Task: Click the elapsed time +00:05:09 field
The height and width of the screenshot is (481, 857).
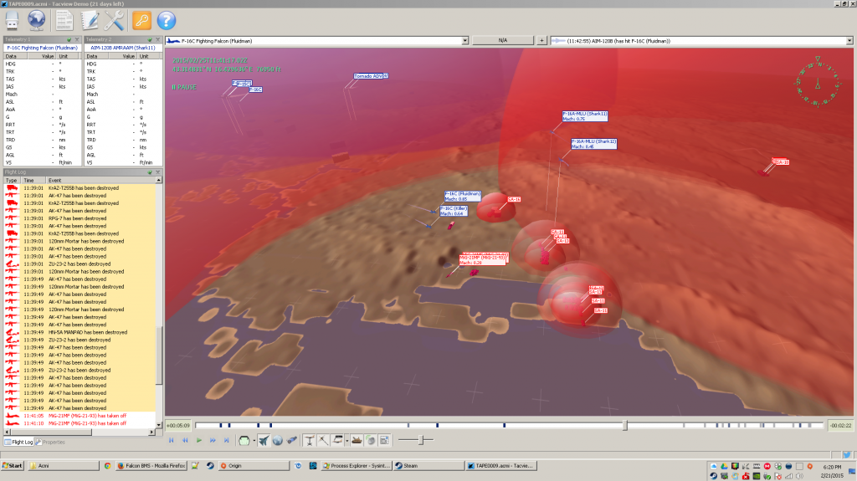Action: coord(178,425)
